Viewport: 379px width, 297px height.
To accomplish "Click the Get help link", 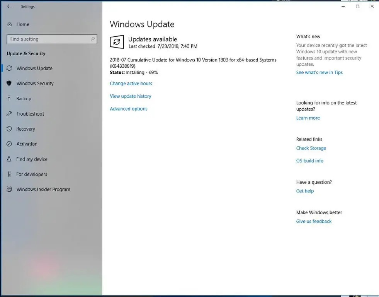I will point(305,191).
